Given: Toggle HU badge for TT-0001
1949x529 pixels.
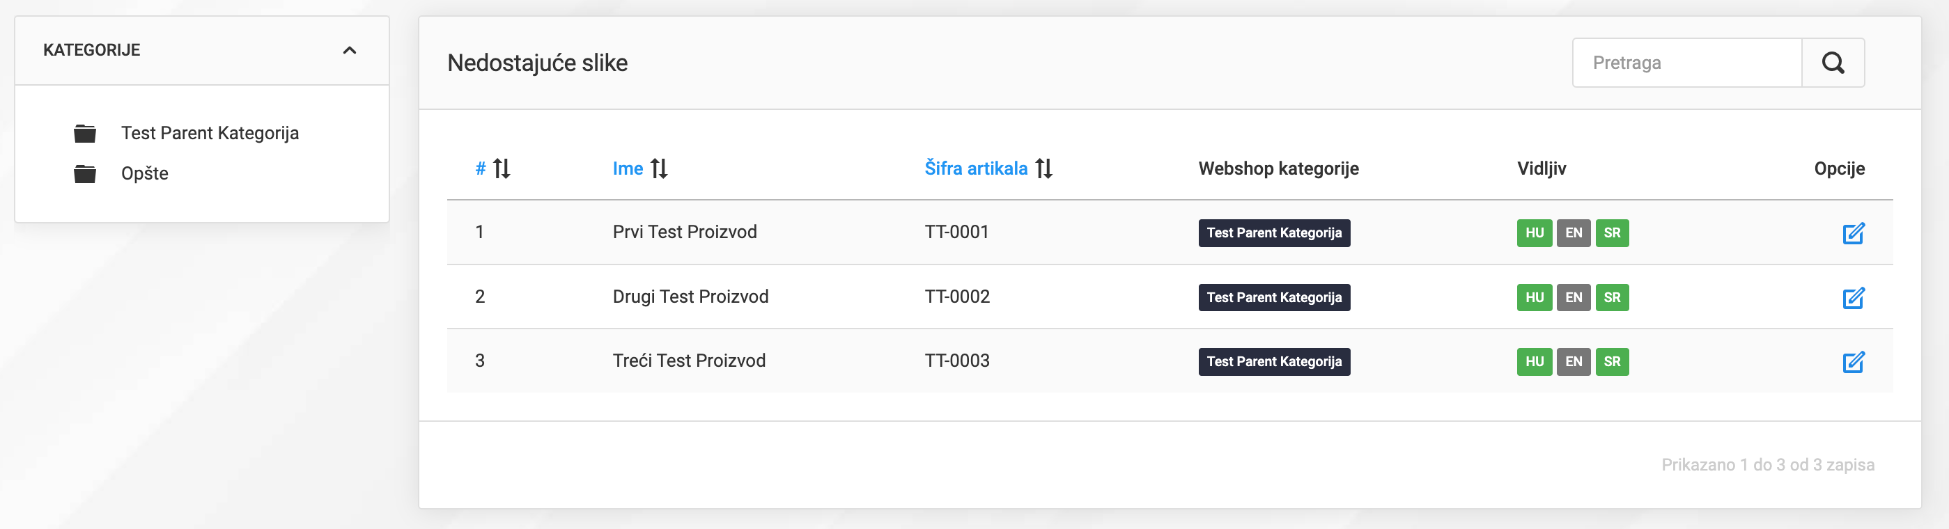Looking at the screenshot, I should [1535, 232].
